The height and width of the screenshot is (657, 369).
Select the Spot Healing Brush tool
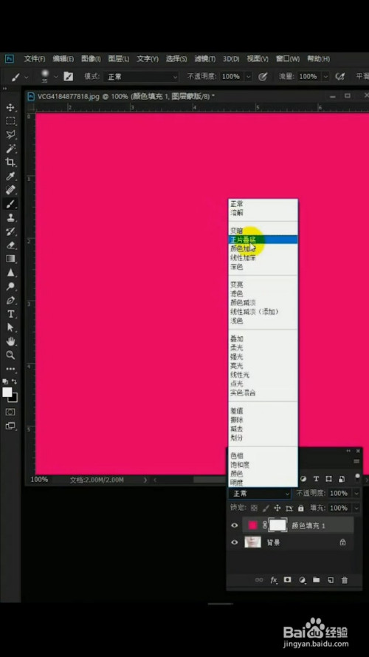pos(10,190)
